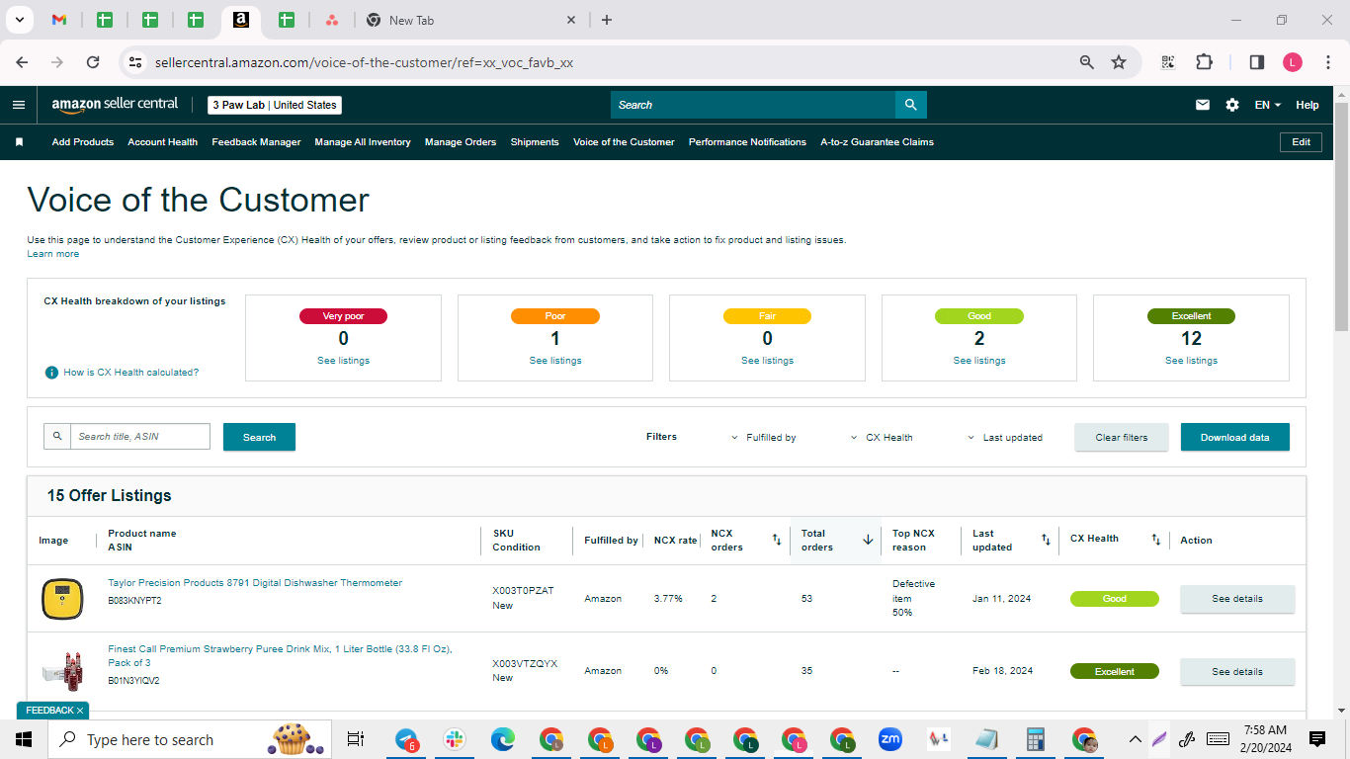Screen dimensions: 1350x759
Task: Reload the page with the browser refresh icon
Action: point(93,62)
